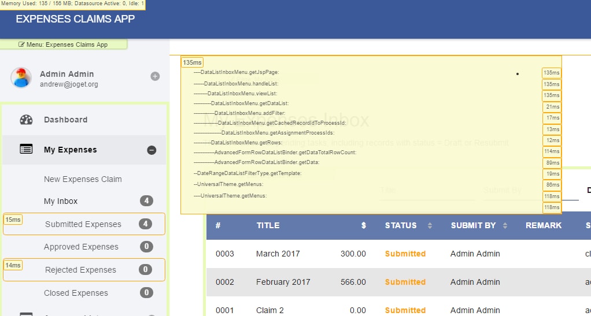Click the DataListInboxMenu.viewList profiler line
591x316 pixels.
point(235,94)
